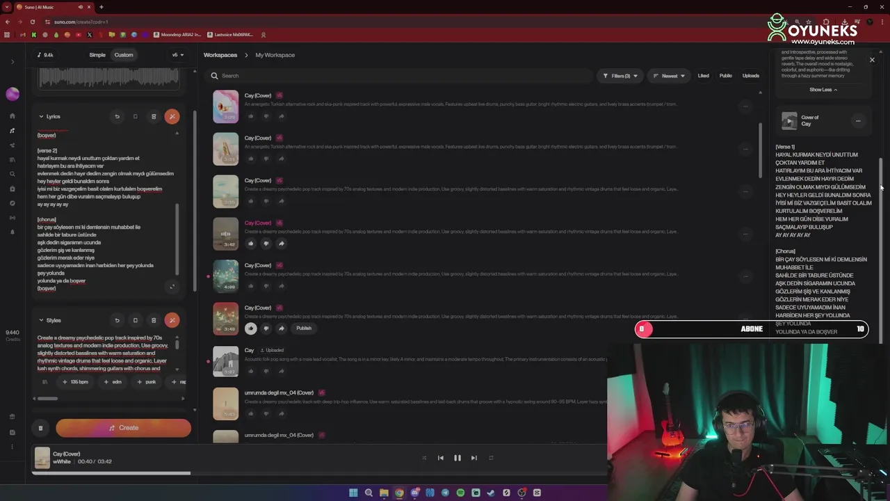The height and width of the screenshot is (501, 890).
Task: Open the first umrumda degil mx_04 (Cover) thumbnail
Action: [x=225, y=404]
